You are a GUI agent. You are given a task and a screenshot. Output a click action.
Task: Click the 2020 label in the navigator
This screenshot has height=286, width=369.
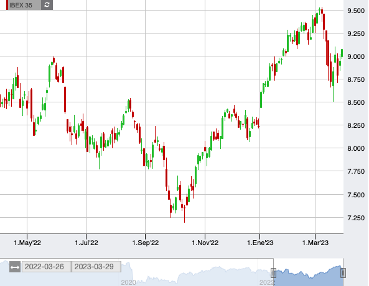click(128, 282)
